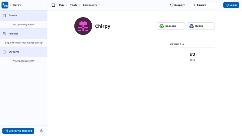Click the heart icon next to Support

pos(172,5)
